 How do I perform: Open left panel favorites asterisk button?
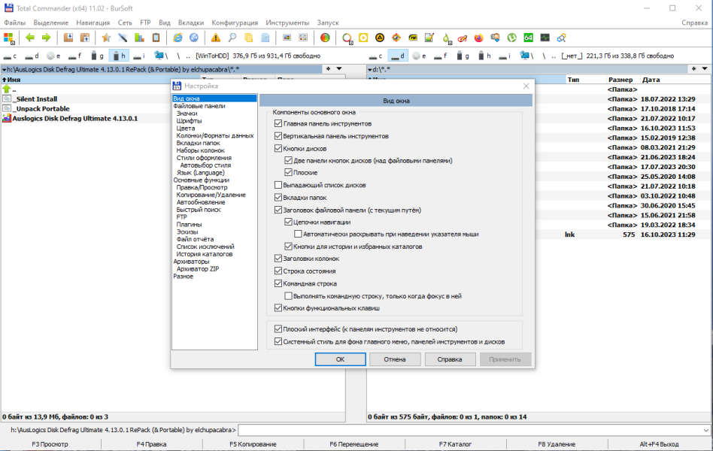pos(329,69)
